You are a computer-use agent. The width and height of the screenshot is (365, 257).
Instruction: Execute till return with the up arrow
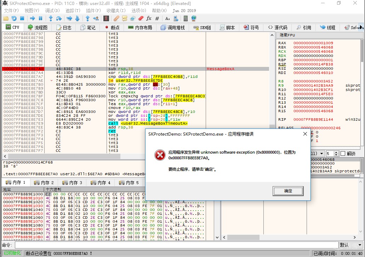coord(87,18)
